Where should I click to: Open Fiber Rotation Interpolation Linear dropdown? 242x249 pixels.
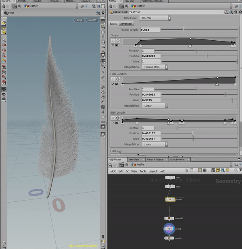(x=154, y=106)
